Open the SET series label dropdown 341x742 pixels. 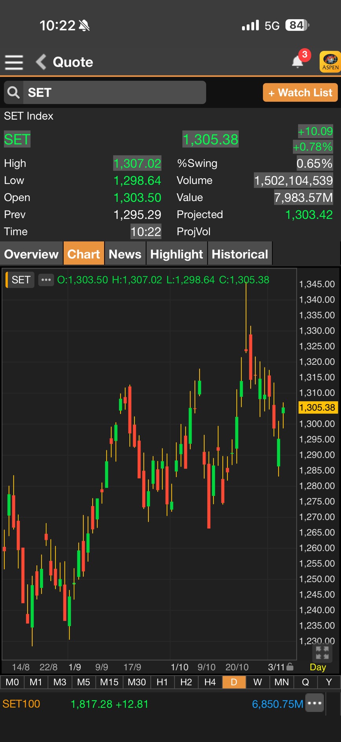click(x=21, y=280)
